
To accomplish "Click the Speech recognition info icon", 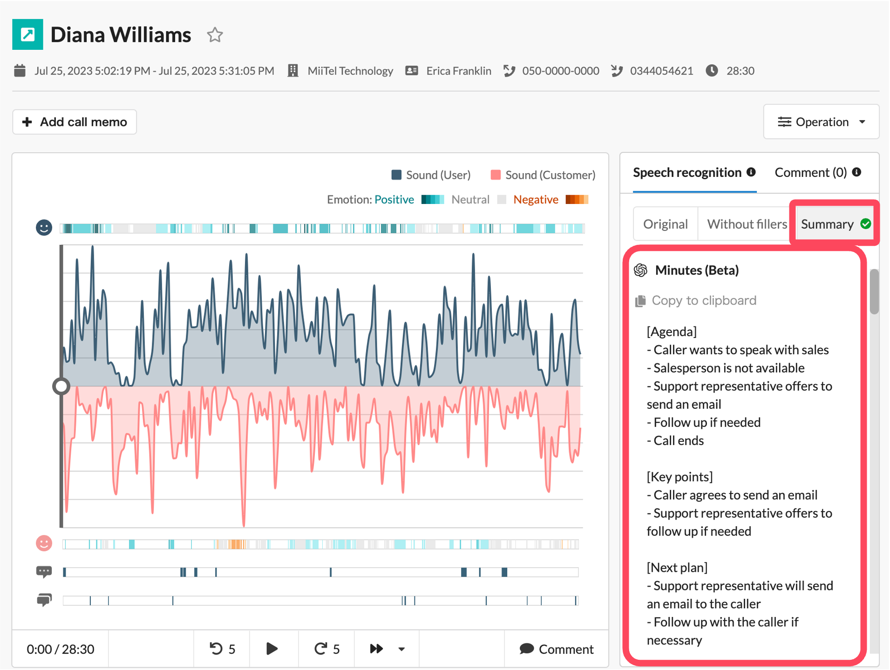I will click(x=751, y=172).
